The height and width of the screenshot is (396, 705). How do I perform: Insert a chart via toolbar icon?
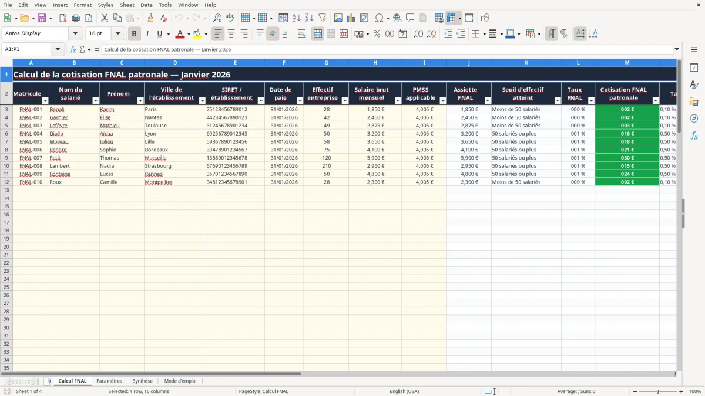tap(351, 18)
